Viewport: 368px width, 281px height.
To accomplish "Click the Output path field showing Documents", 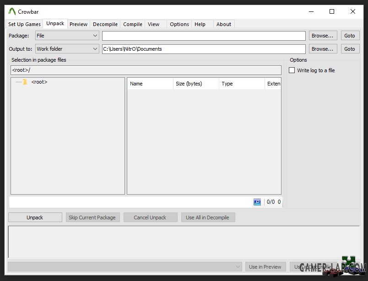I will coord(204,49).
